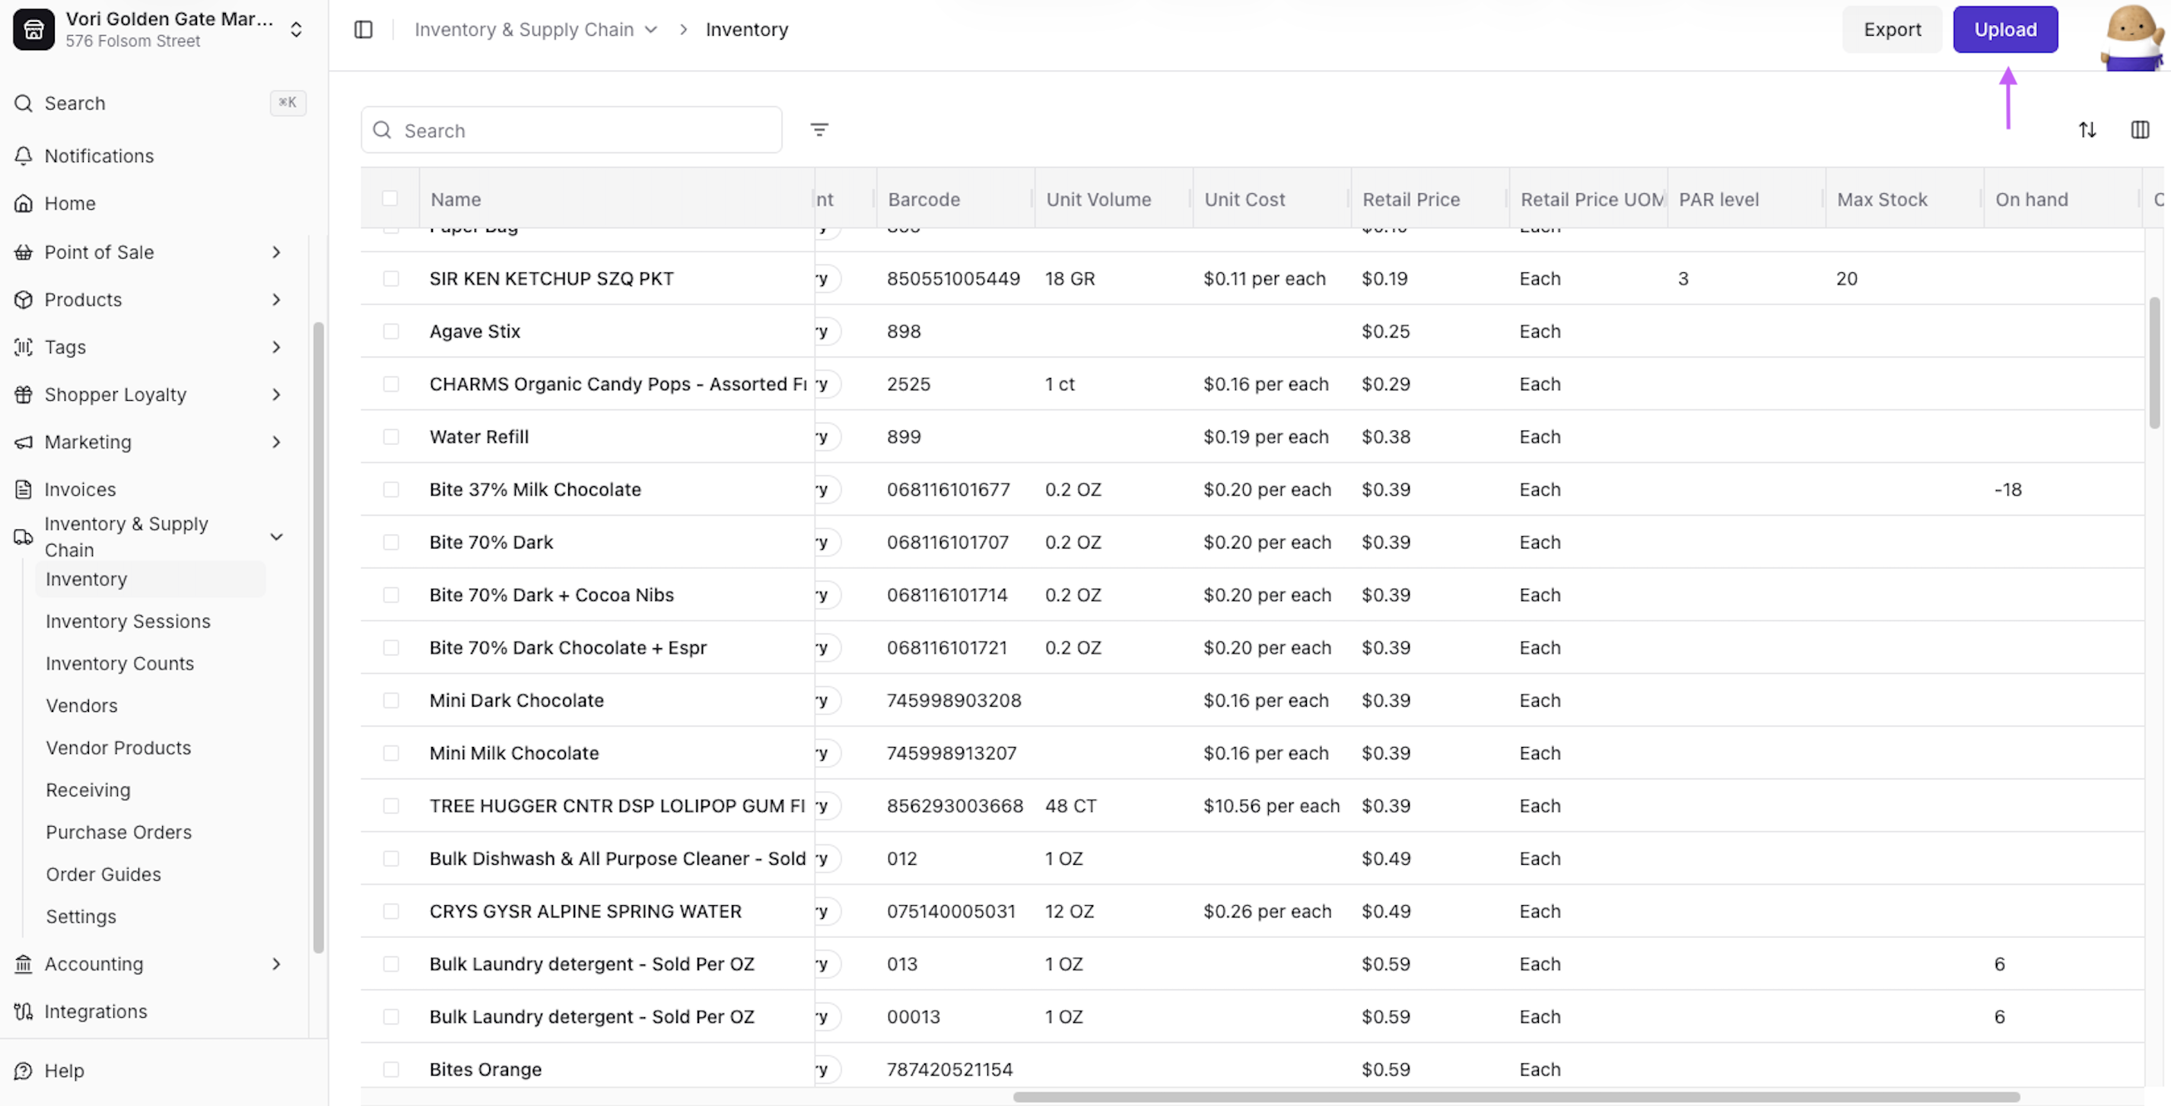Expand the Accounting chevron
This screenshot has width=2171, height=1106.
(x=276, y=964)
